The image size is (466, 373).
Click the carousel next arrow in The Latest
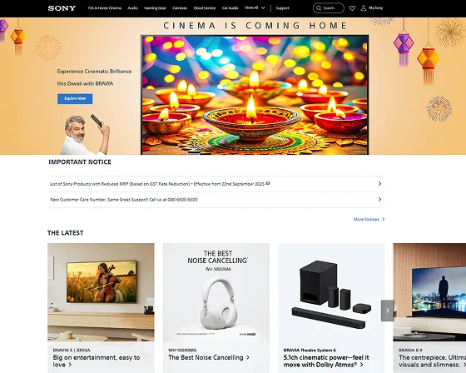[x=388, y=311]
